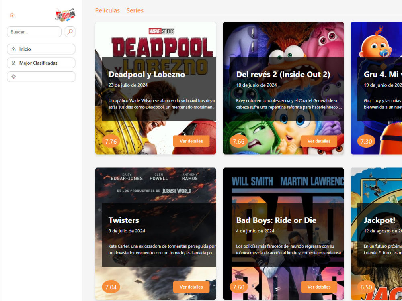Click the date 10 de junio de 2024
The height and width of the screenshot is (301, 402).
coord(256,85)
